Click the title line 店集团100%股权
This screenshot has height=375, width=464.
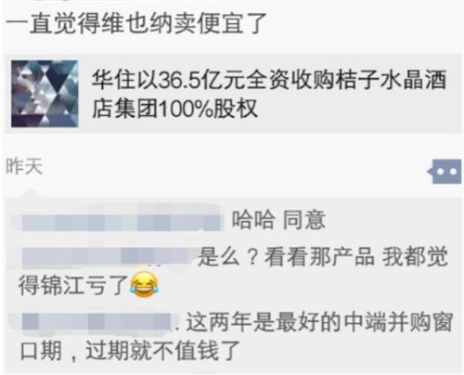point(174,109)
